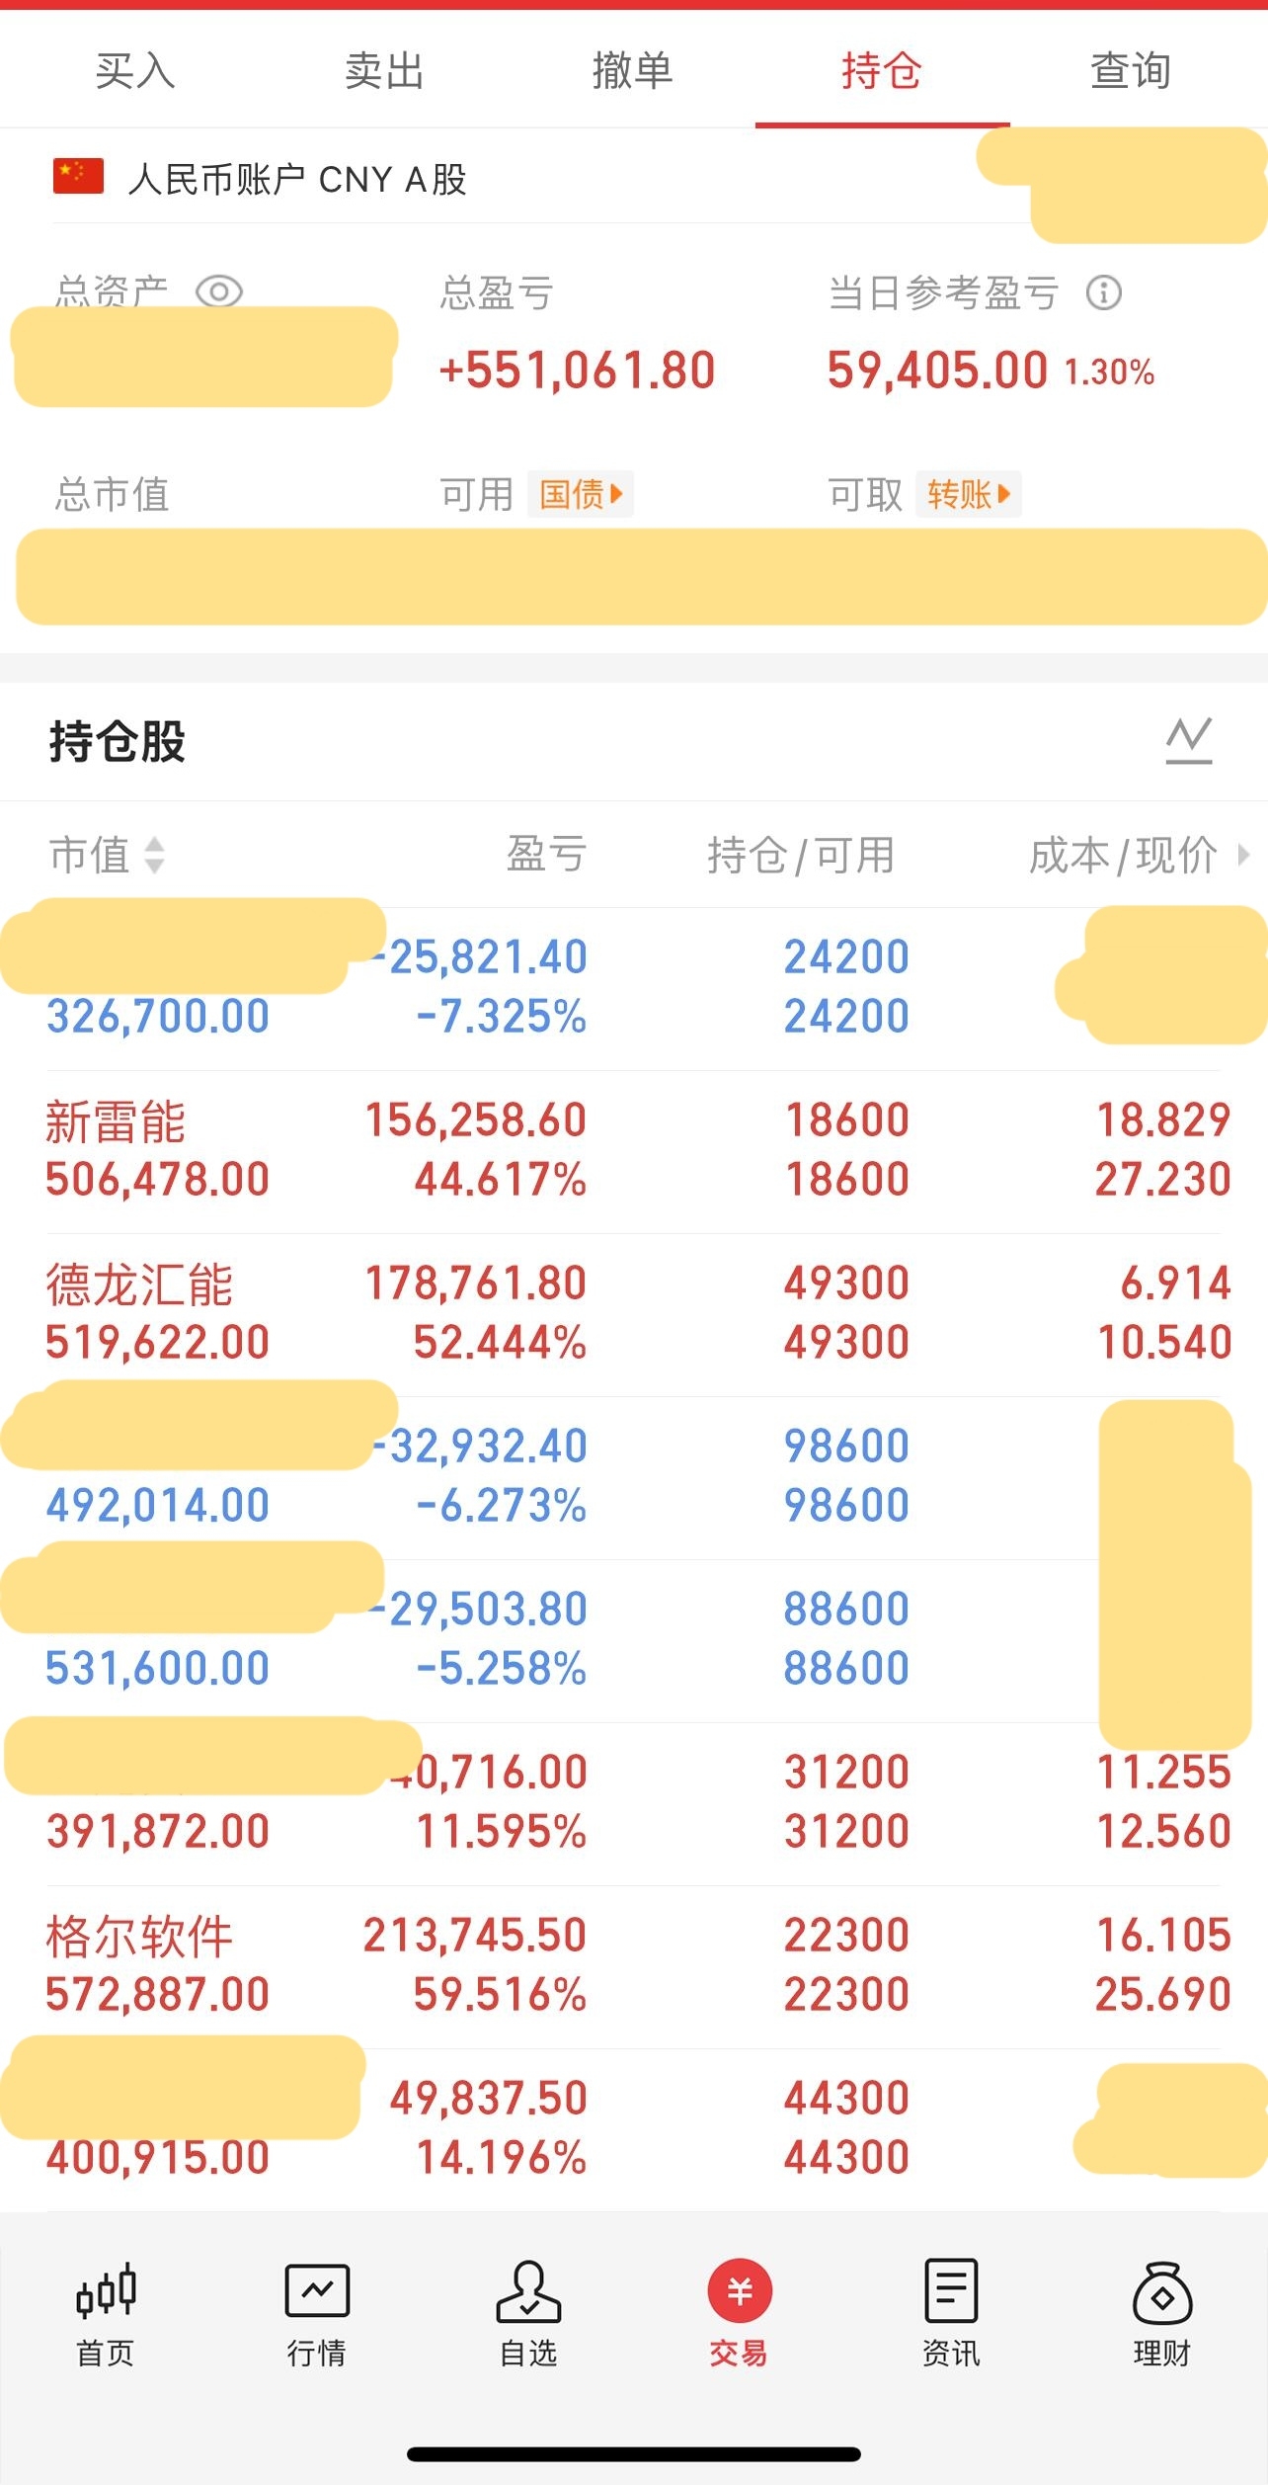Open 自选 watchlist icon

(528, 2290)
